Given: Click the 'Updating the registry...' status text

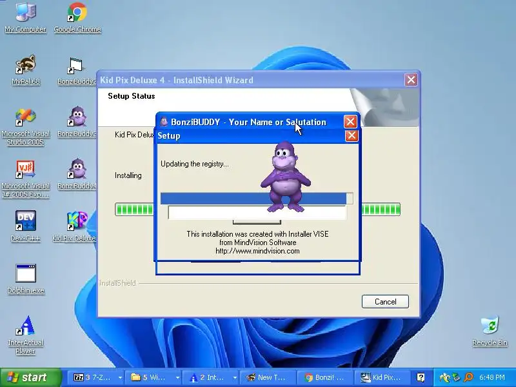Looking at the screenshot, I should pyautogui.click(x=195, y=164).
